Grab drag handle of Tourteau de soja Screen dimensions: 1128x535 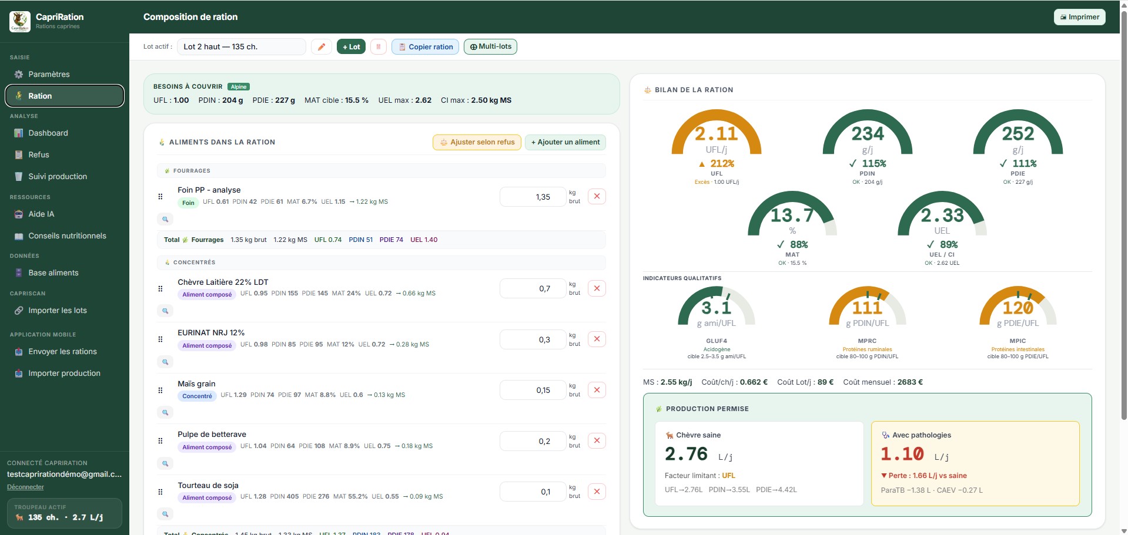[x=160, y=492]
